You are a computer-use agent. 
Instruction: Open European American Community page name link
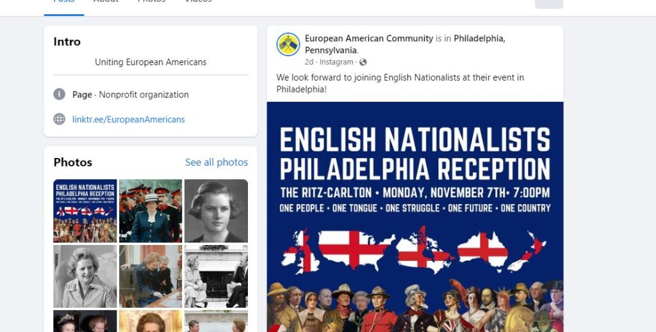(x=369, y=38)
